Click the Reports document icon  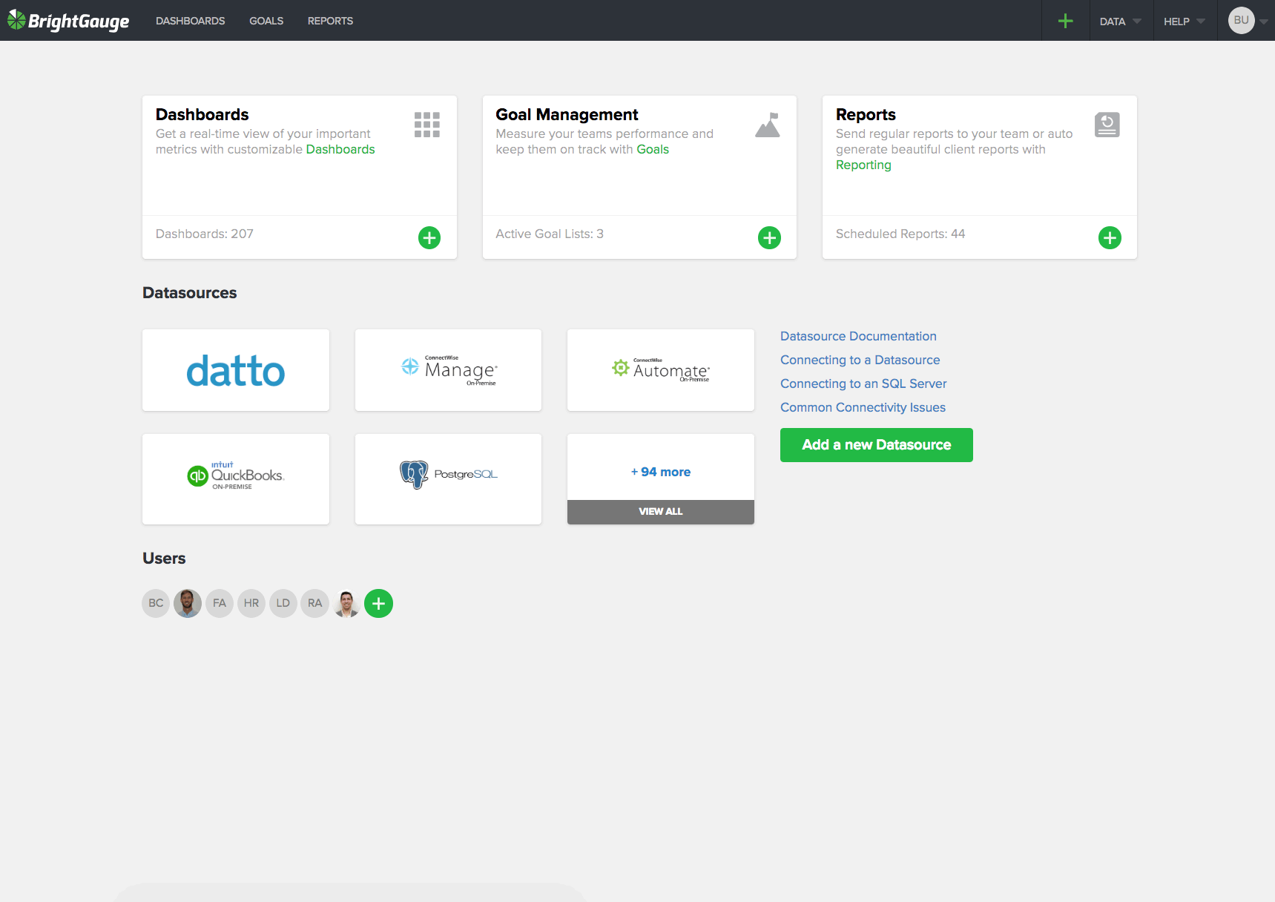[1107, 125]
